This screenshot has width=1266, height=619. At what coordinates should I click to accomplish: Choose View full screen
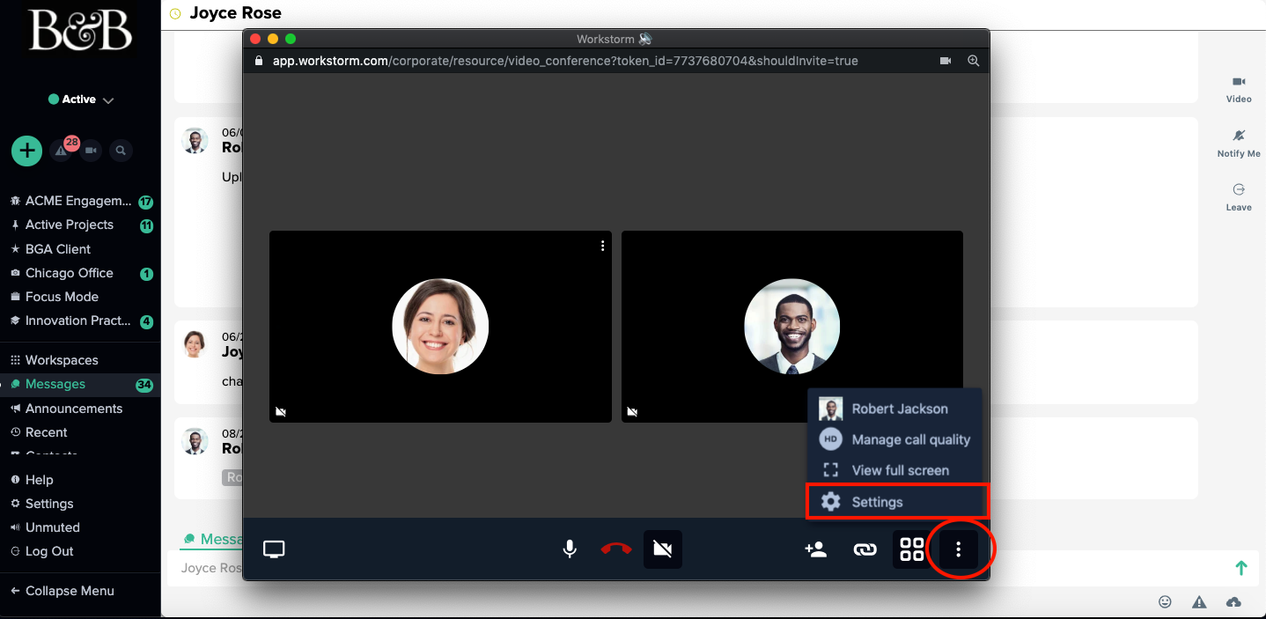coord(894,470)
